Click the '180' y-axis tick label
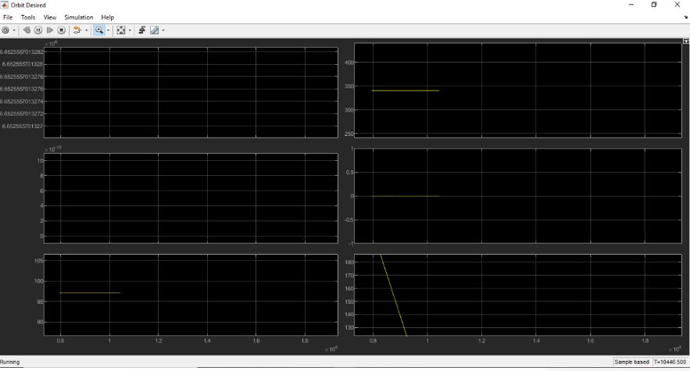 pyautogui.click(x=349, y=262)
